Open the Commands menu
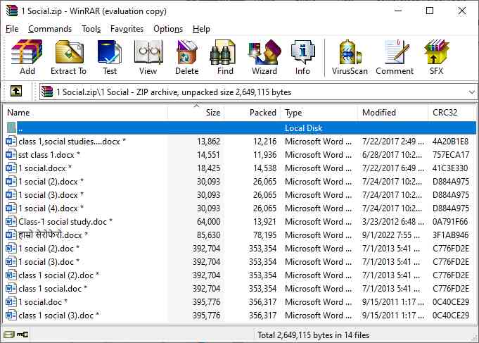Viewport: 479px width, 343px height. 50,29
